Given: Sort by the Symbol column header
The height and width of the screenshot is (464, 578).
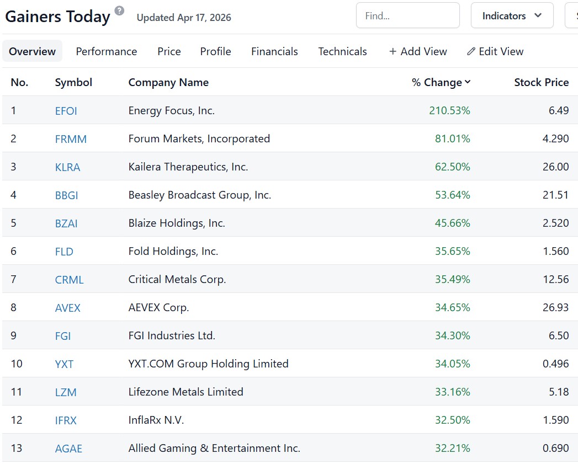Looking at the screenshot, I should coord(73,82).
